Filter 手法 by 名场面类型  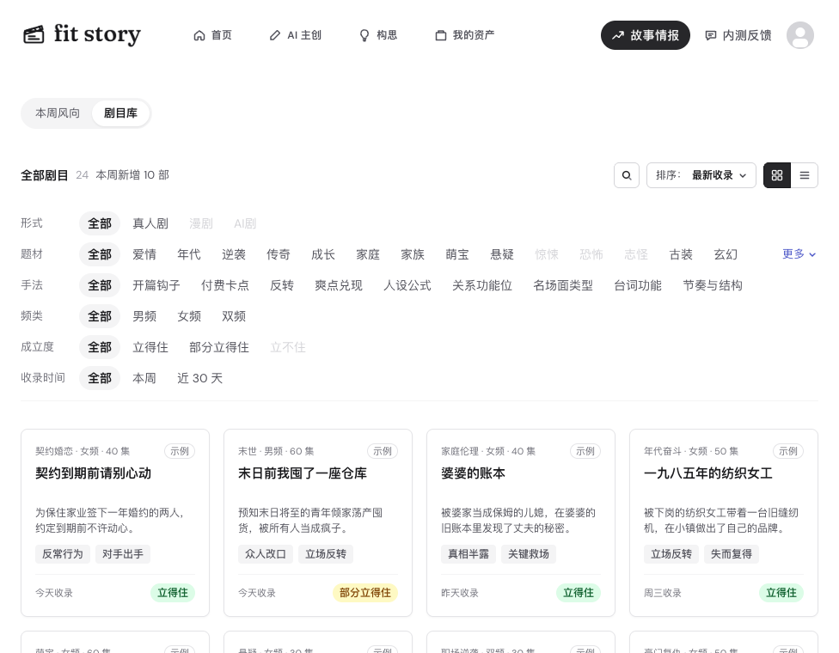coord(563,285)
